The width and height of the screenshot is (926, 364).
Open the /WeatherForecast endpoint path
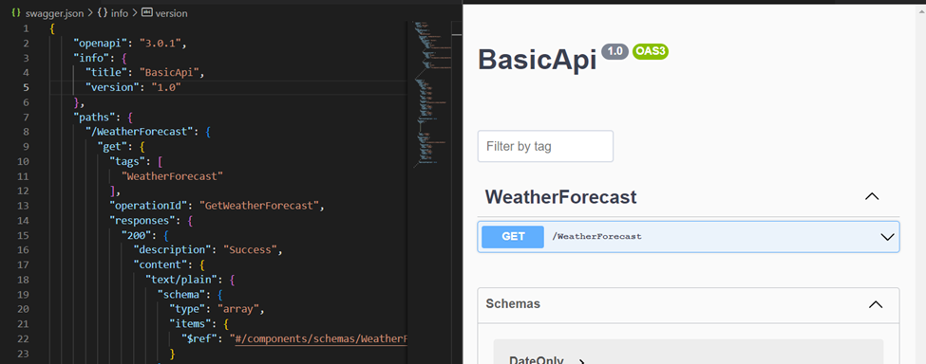596,237
